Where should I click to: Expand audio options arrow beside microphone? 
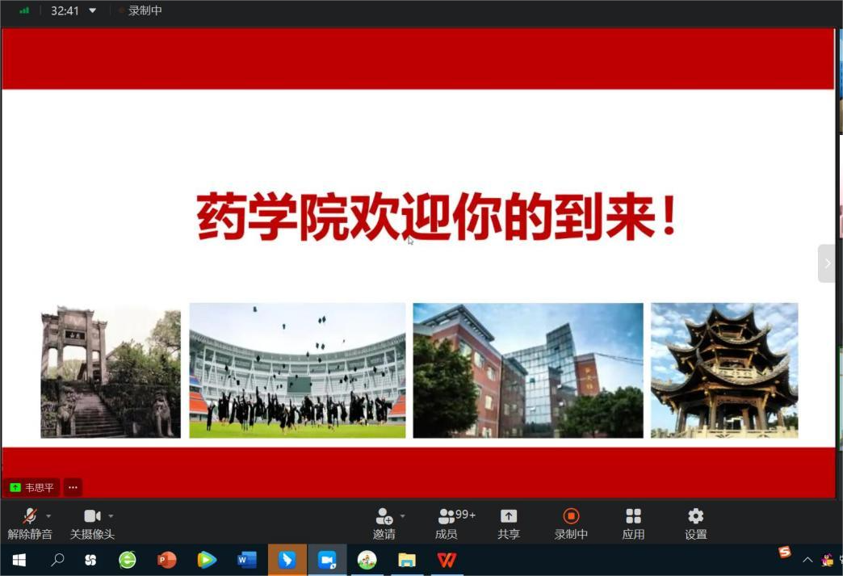[48, 516]
